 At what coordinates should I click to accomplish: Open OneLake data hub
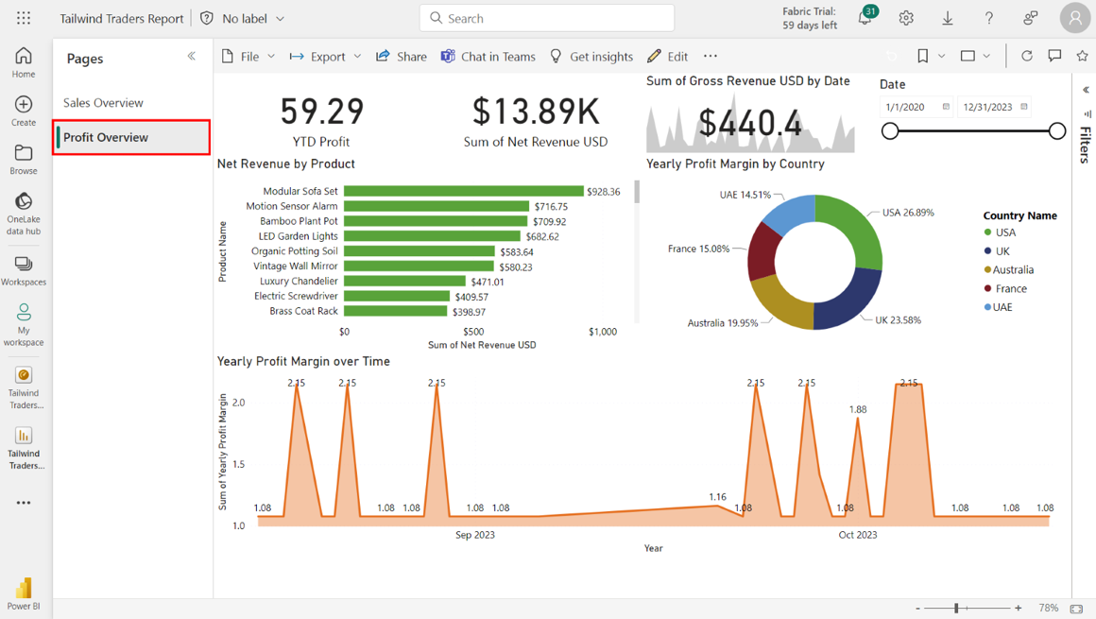click(24, 213)
